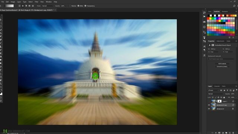Switch to the Navigator panel tab
This screenshot has width=238, height=134.
click(225, 12)
